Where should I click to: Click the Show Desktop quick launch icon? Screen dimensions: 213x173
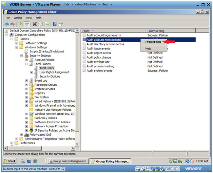click(x=29, y=161)
